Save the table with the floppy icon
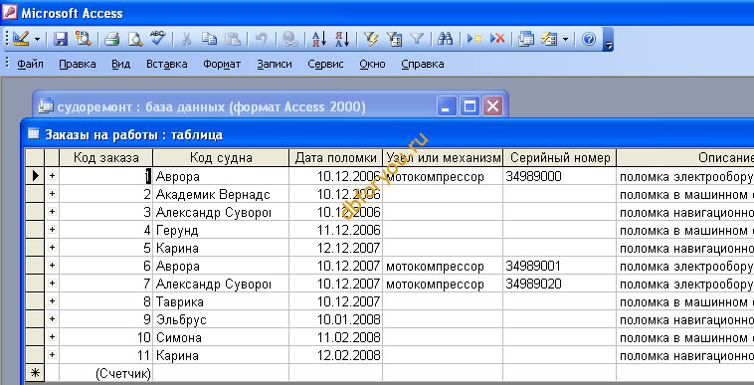 pos(61,39)
